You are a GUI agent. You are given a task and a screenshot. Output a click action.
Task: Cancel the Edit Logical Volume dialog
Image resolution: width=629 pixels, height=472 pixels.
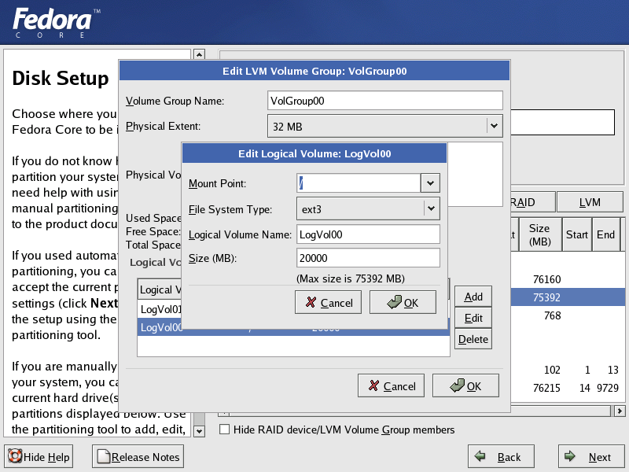pos(328,303)
